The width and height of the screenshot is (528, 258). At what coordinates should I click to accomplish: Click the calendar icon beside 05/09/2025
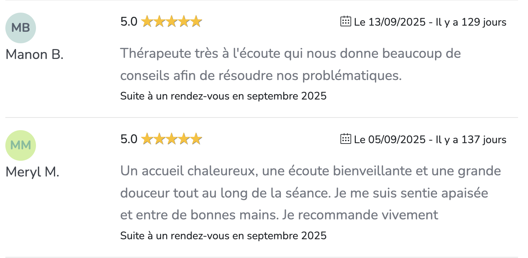coord(345,139)
